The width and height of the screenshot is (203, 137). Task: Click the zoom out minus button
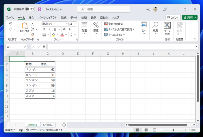161,130
